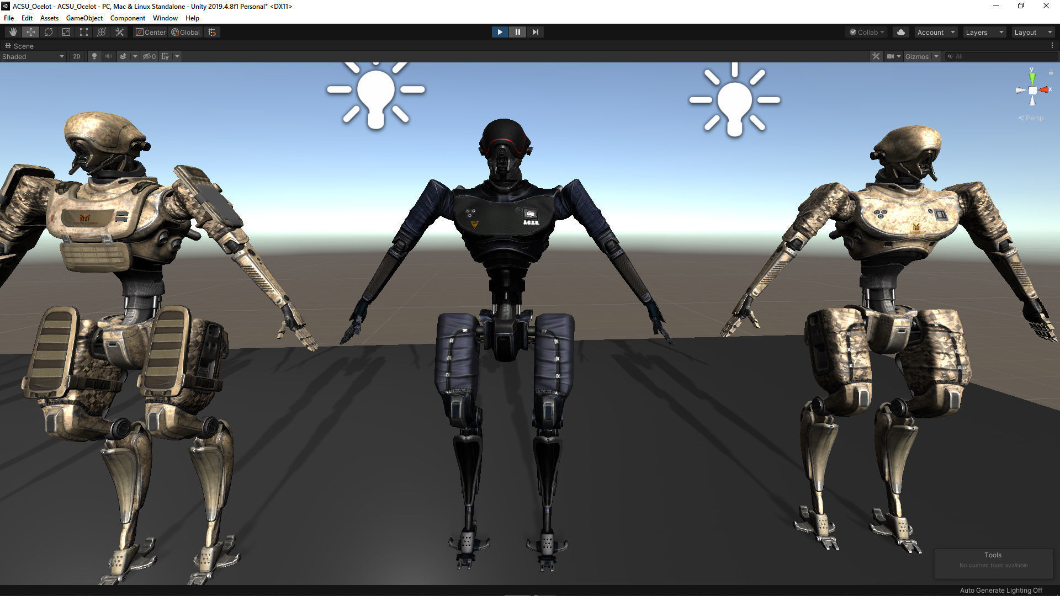Screen dimensions: 1060x596
Task: Toggle hidden objects visibility counter
Action: [x=149, y=56]
